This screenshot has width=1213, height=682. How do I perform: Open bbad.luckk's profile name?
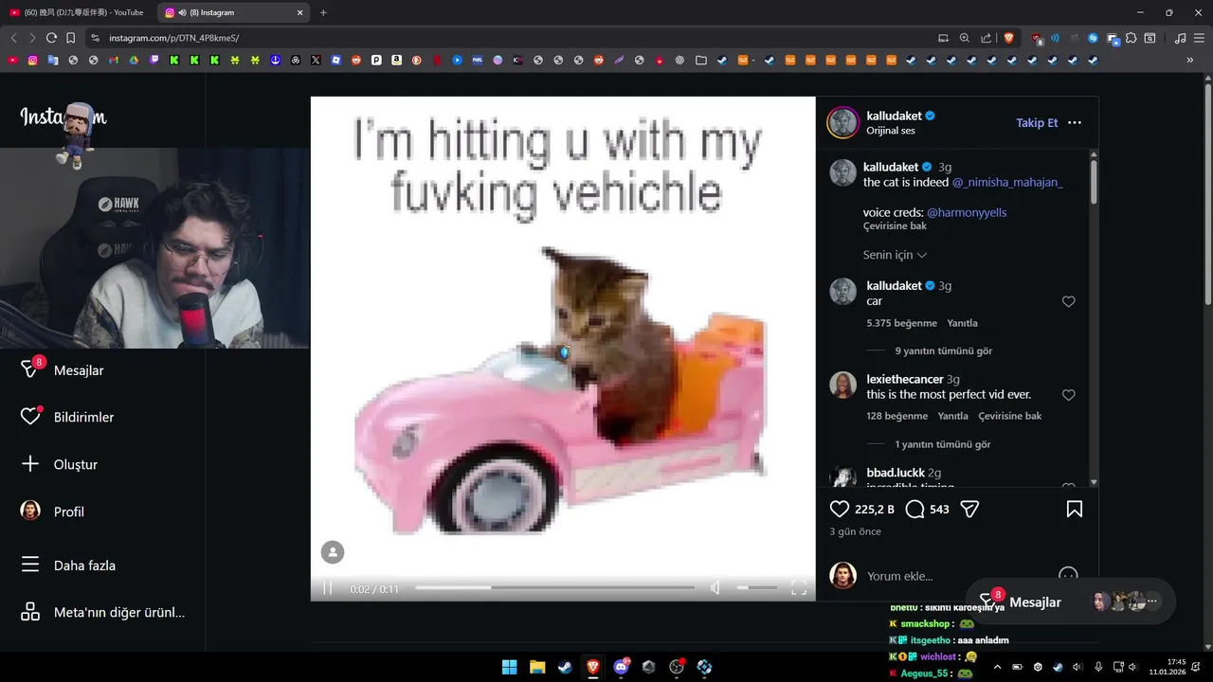click(x=896, y=473)
